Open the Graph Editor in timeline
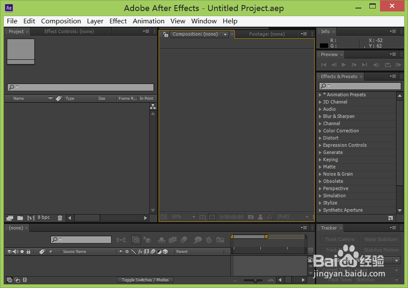The width and height of the screenshot is (408, 288). (220, 240)
